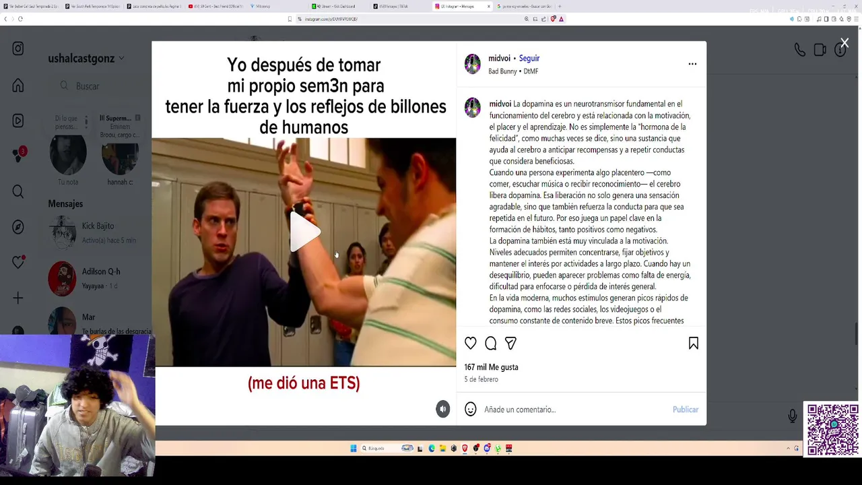Follow midvoi with Seguir link
This screenshot has height=485, width=862.
click(529, 59)
